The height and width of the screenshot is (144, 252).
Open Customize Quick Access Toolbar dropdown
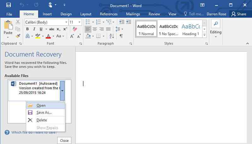(64, 5)
